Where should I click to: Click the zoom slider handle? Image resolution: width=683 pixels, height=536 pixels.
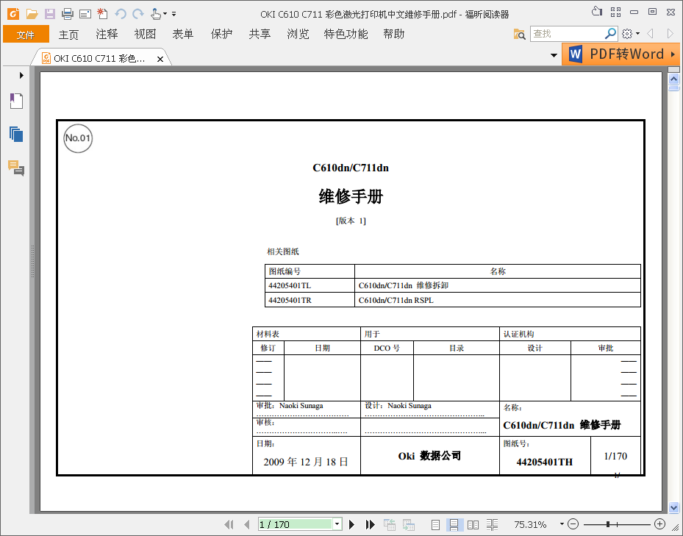click(x=608, y=524)
